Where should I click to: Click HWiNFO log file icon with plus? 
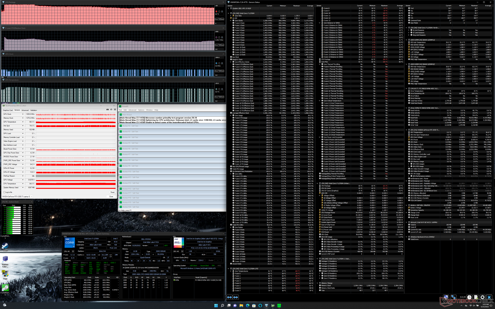pyautogui.click(x=476, y=297)
